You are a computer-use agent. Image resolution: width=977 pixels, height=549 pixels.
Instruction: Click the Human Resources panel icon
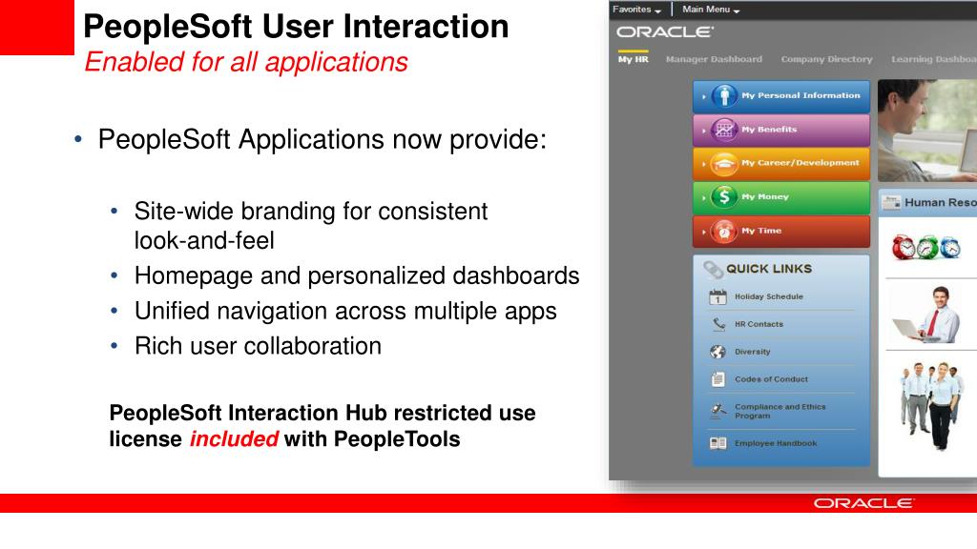(892, 202)
